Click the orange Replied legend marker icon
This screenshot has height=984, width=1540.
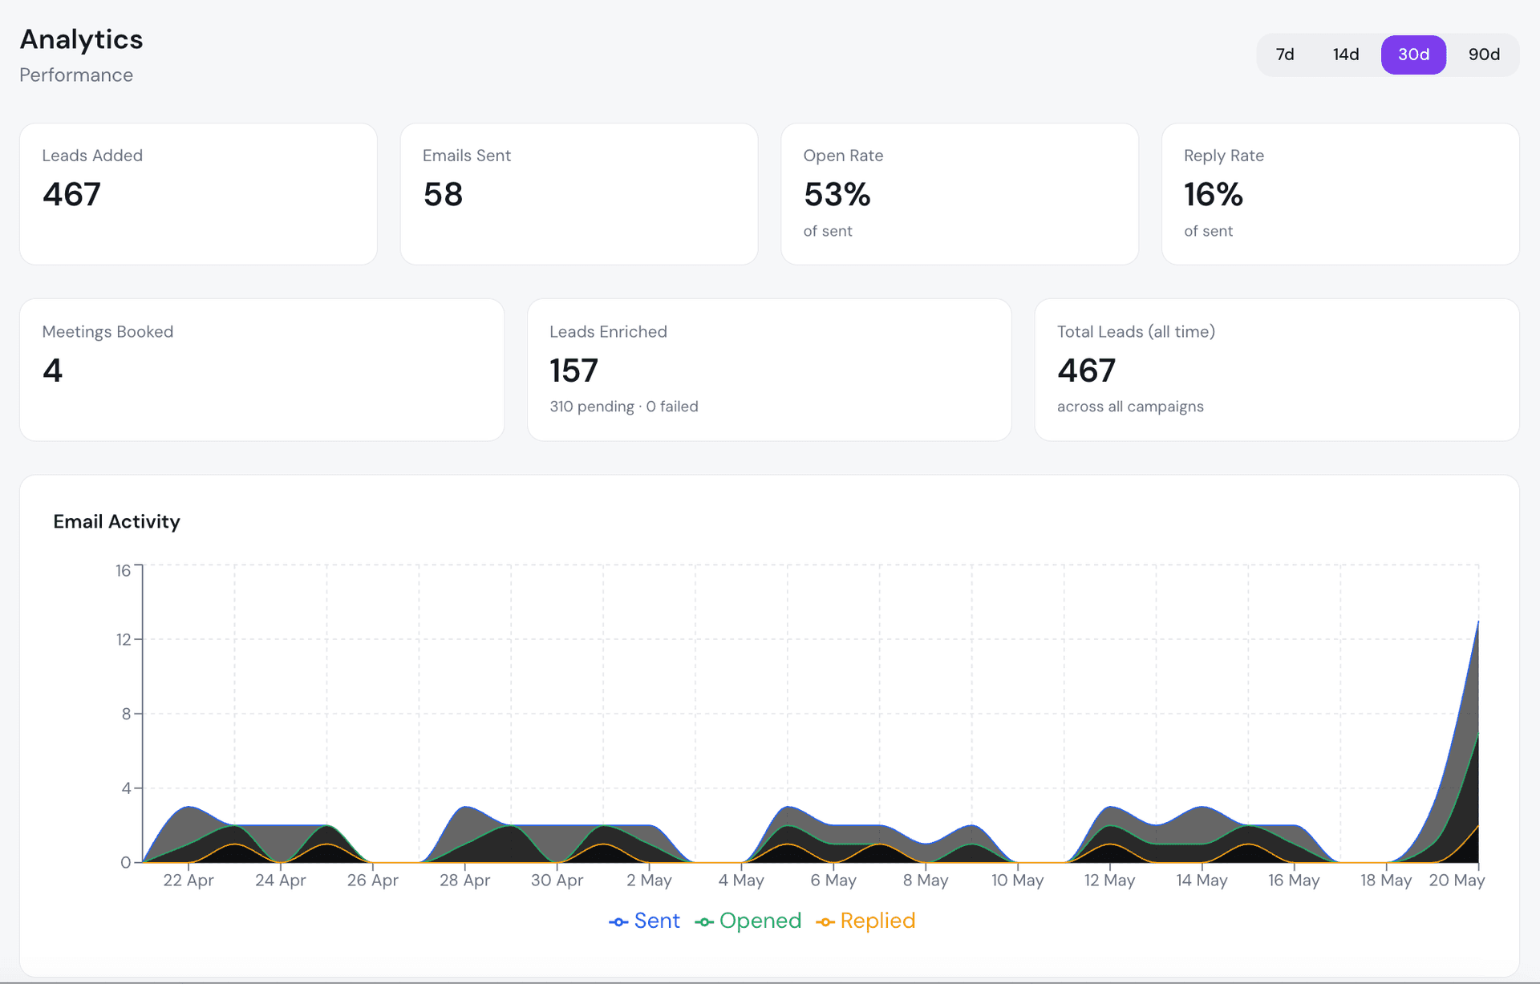click(825, 922)
